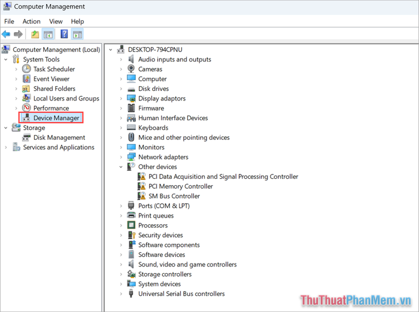Screen dimensions: 419x312
Task: Click the Disk Management icon
Action: pos(26,137)
